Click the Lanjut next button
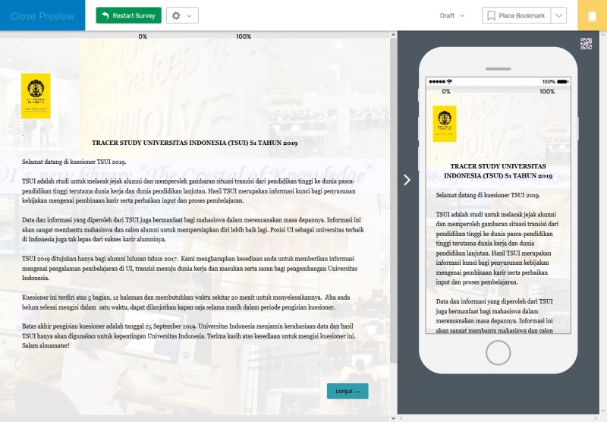The width and height of the screenshot is (607, 422). [348, 391]
